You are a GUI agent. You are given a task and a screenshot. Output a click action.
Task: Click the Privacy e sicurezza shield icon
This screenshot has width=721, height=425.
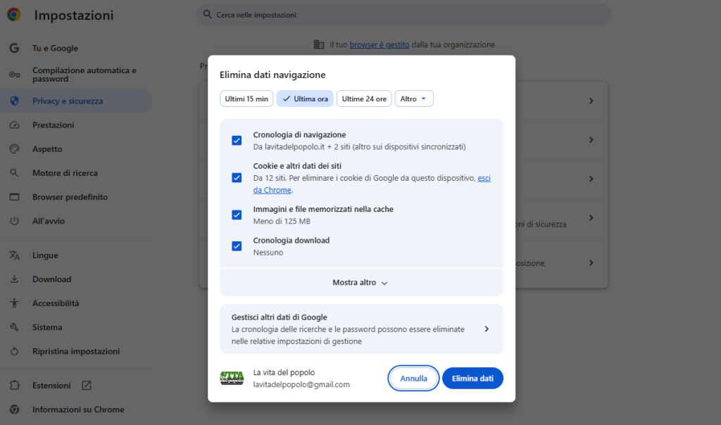[14, 101]
